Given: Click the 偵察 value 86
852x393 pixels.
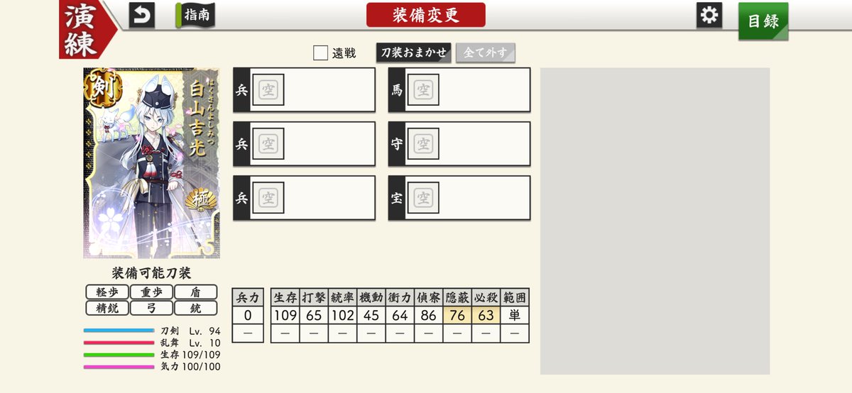Looking at the screenshot, I should click(429, 316).
